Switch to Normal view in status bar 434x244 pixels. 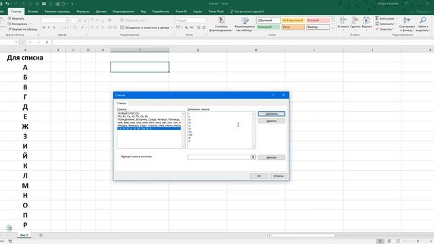[x=380, y=241]
